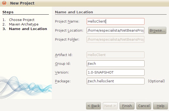Screen dimensions: 169x111
Task: Select step 2 Maven Archetype
Action: (24, 24)
